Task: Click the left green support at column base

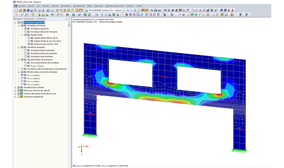Action: (x=90, y=135)
